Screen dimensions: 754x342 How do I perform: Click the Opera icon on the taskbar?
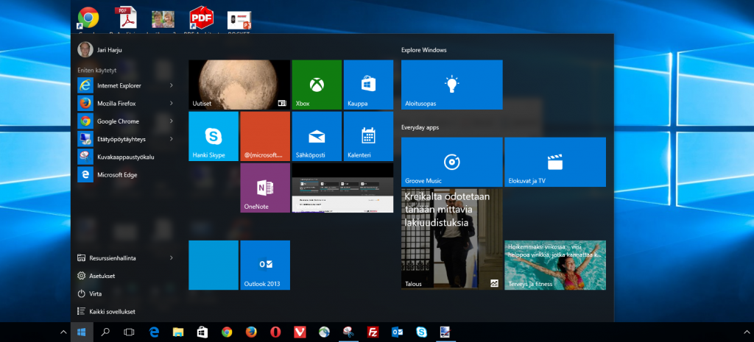click(275, 332)
